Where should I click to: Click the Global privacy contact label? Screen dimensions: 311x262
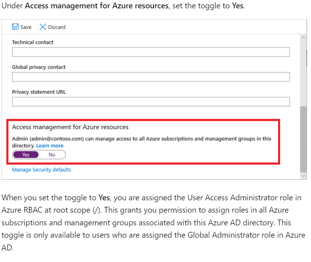(x=39, y=67)
